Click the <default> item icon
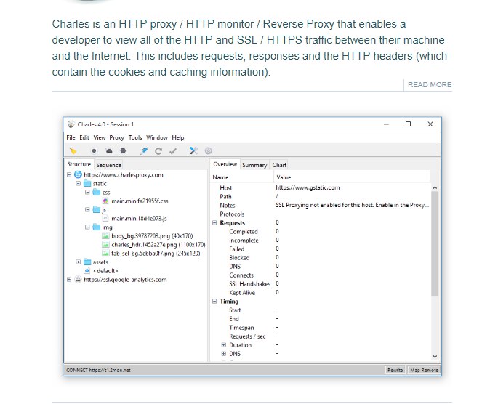This screenshot has height=404, width=482. (87, 270)
